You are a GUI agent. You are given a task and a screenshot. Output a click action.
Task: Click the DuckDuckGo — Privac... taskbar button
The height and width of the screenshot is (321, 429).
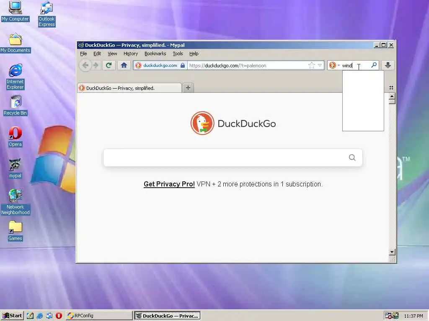point(167,316)
